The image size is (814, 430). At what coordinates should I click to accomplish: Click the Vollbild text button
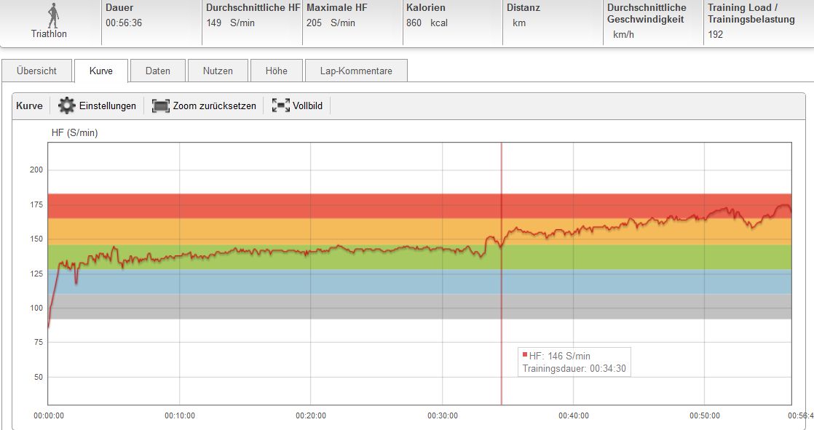pyautogui.click(x=308, y=105)
